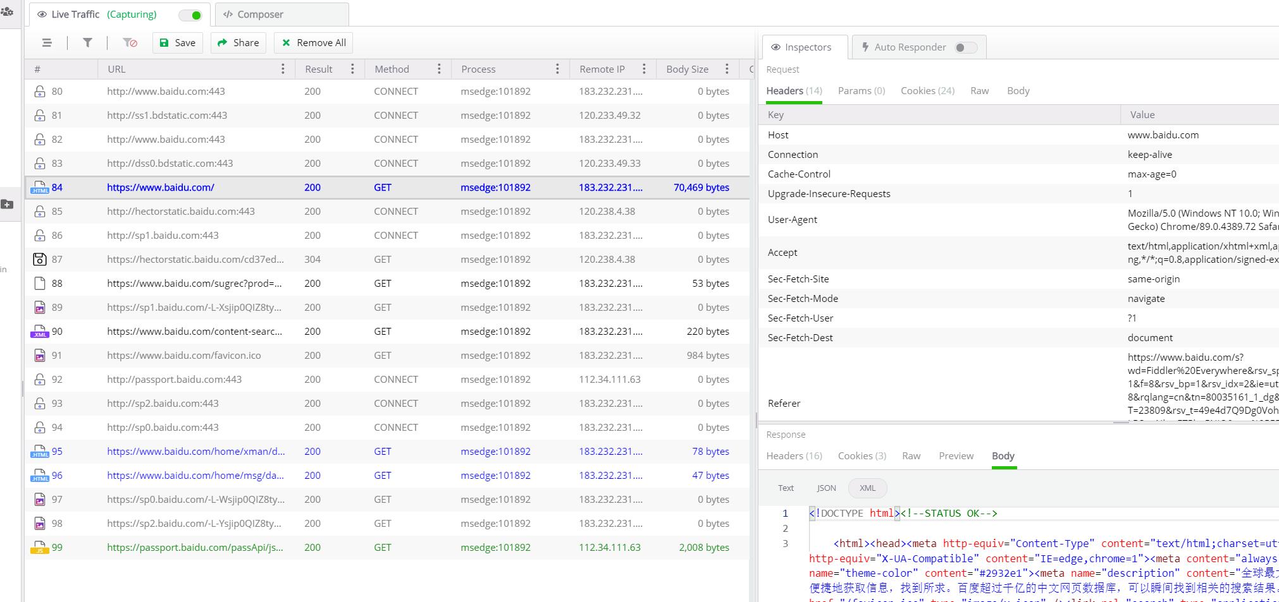Click the HTML icon on session 96
This screenshot has width=1279, height=602.
pyautogui.click(x=40, y=476)
